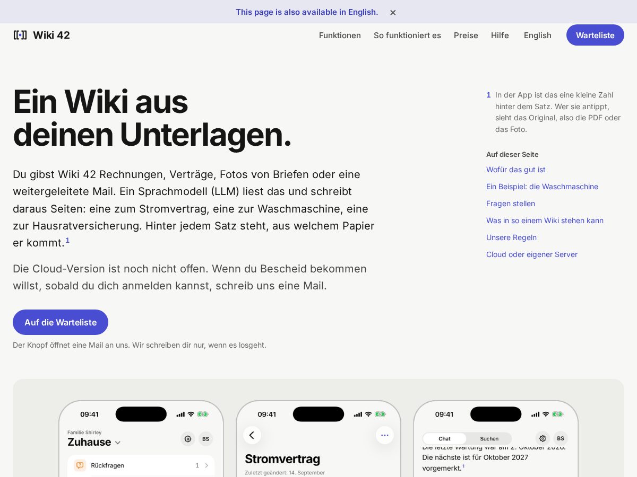Click the Wiki 42 logo icon
This screenshot has height=477, width=637.
point(20,35)
